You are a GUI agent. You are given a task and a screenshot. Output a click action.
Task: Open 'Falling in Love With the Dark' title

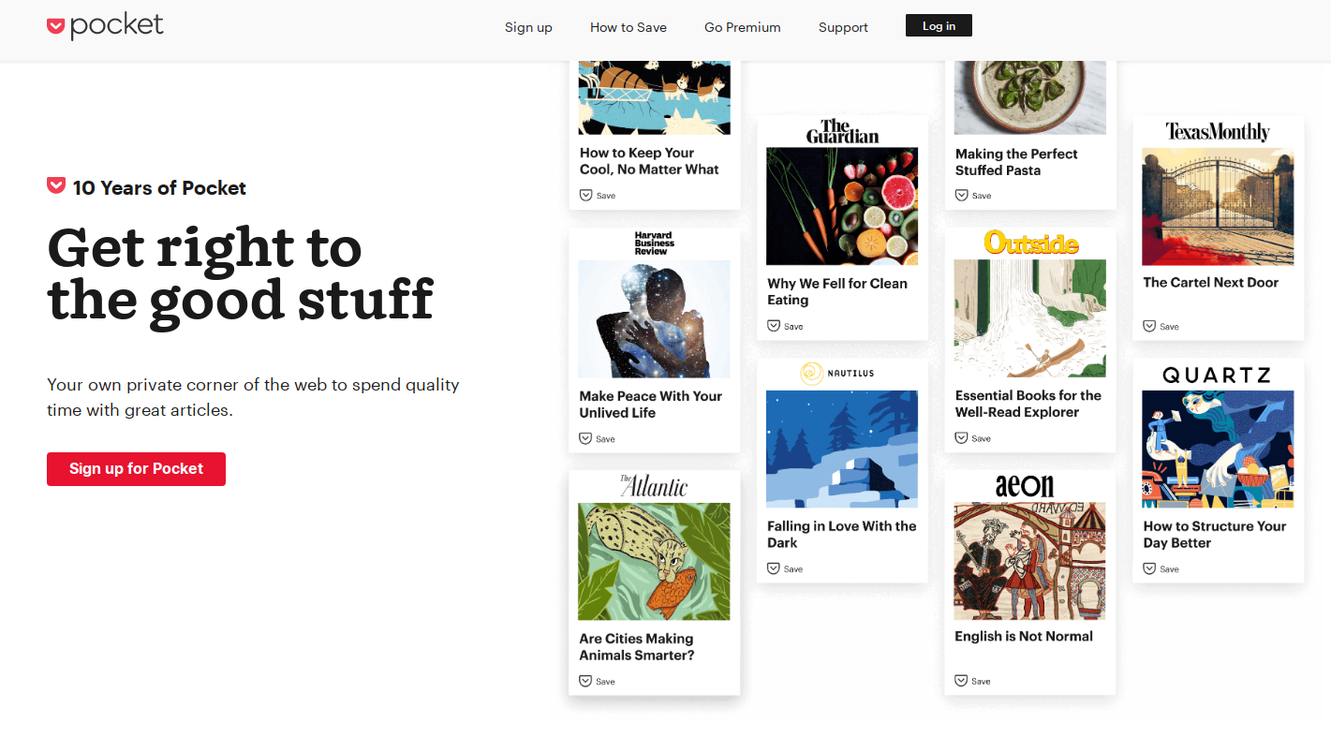pyautogui.click(x=841, y=534)
